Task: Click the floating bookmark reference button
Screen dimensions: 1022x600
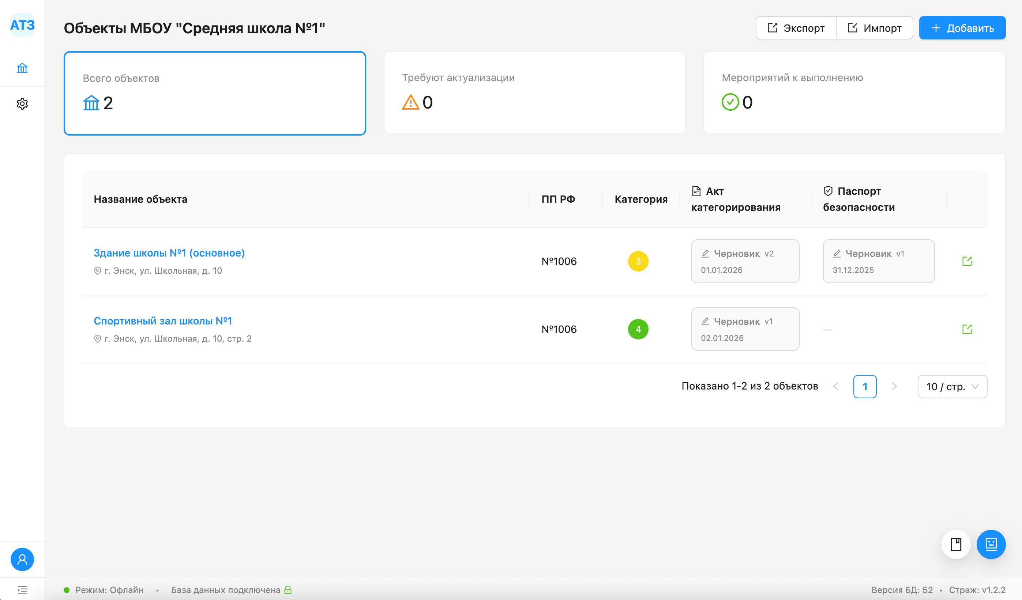Action: (x=956, y=544)
